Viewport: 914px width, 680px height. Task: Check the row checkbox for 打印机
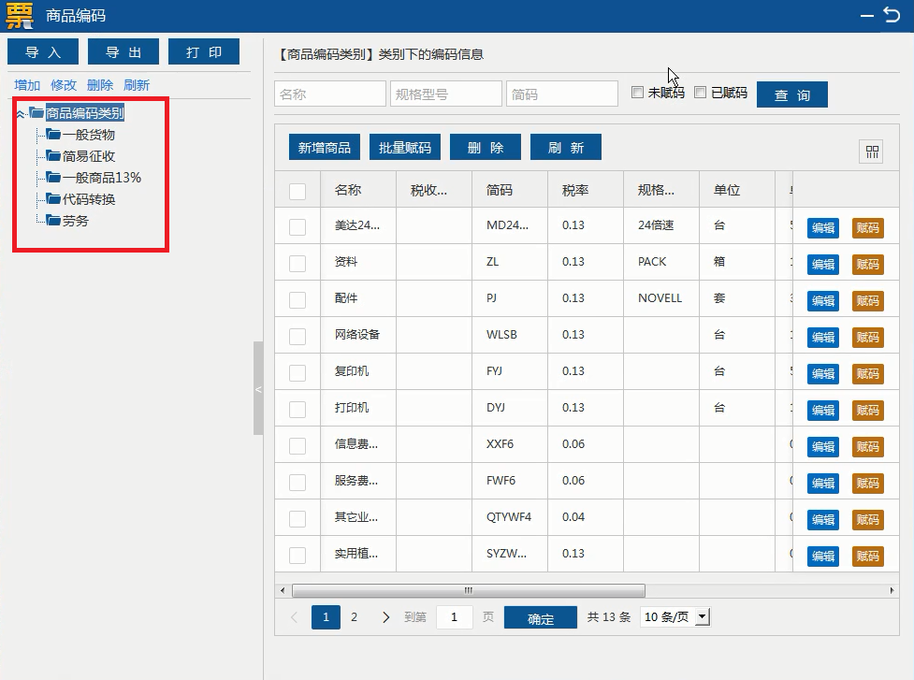point(297,409)
